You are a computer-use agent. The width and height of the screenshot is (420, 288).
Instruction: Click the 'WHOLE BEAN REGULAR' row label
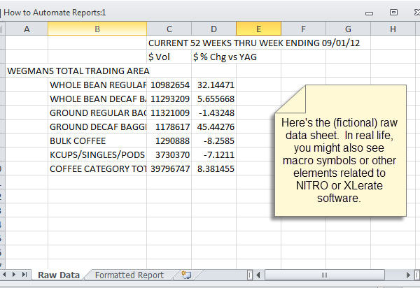point(97,85)
